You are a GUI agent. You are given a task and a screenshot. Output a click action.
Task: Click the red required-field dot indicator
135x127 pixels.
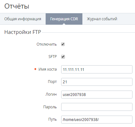point(35,69)
